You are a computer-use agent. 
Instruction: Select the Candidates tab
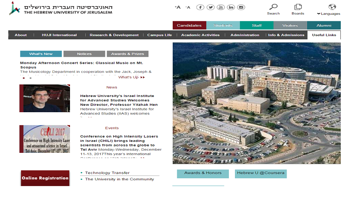[x=189, y=25]
